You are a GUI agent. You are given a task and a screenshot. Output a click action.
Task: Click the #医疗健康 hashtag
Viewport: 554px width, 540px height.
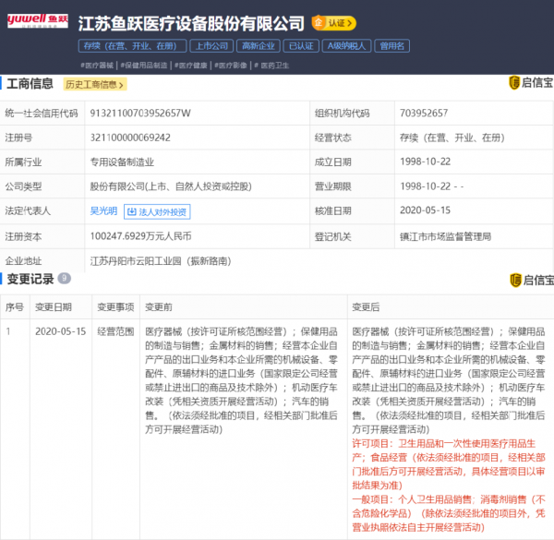click(x=191, y=66)
